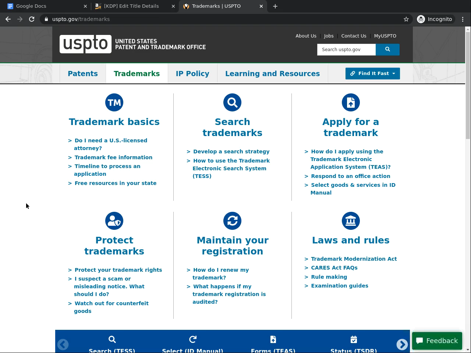Click the Protect trademarks shield icon

click(x=114, y=221)
